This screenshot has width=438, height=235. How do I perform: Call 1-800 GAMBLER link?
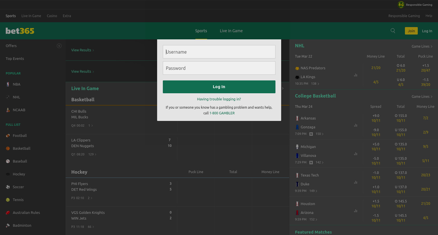click(222, 113)
